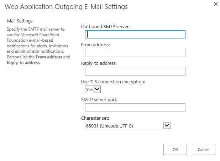This screenshot has width=220, height=161.
Task: Click the 'Outbound SMTP server:' label
Action: click(105, 26)
